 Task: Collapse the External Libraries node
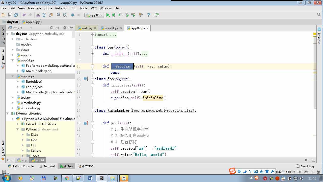(8, 113)
